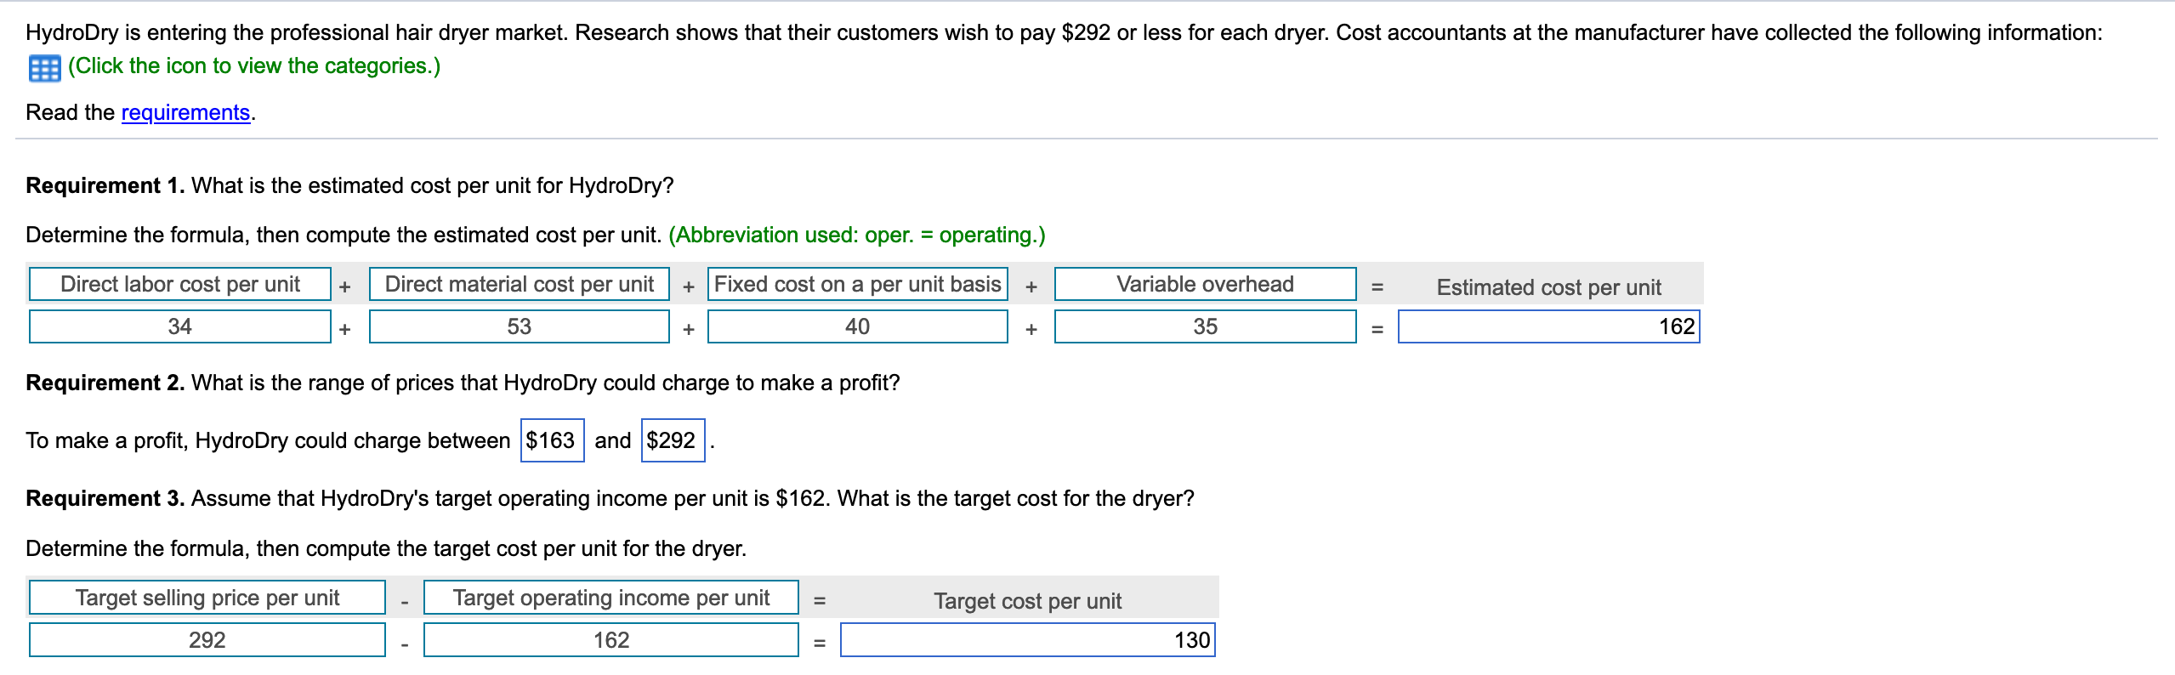Click the lower price bound field $163
2175x675 pixels.
552,440
